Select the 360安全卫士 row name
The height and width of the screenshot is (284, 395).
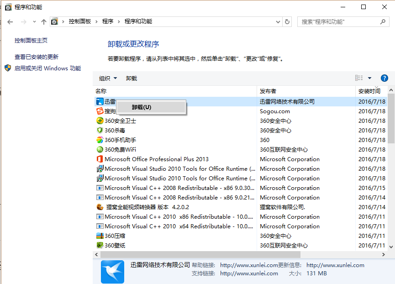coord(121,121)
